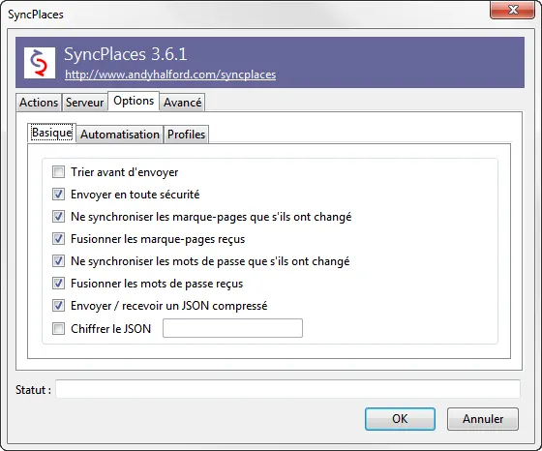Confirm with the OK button
This screenshot has width=542, height=451.
tap(400, 419)
